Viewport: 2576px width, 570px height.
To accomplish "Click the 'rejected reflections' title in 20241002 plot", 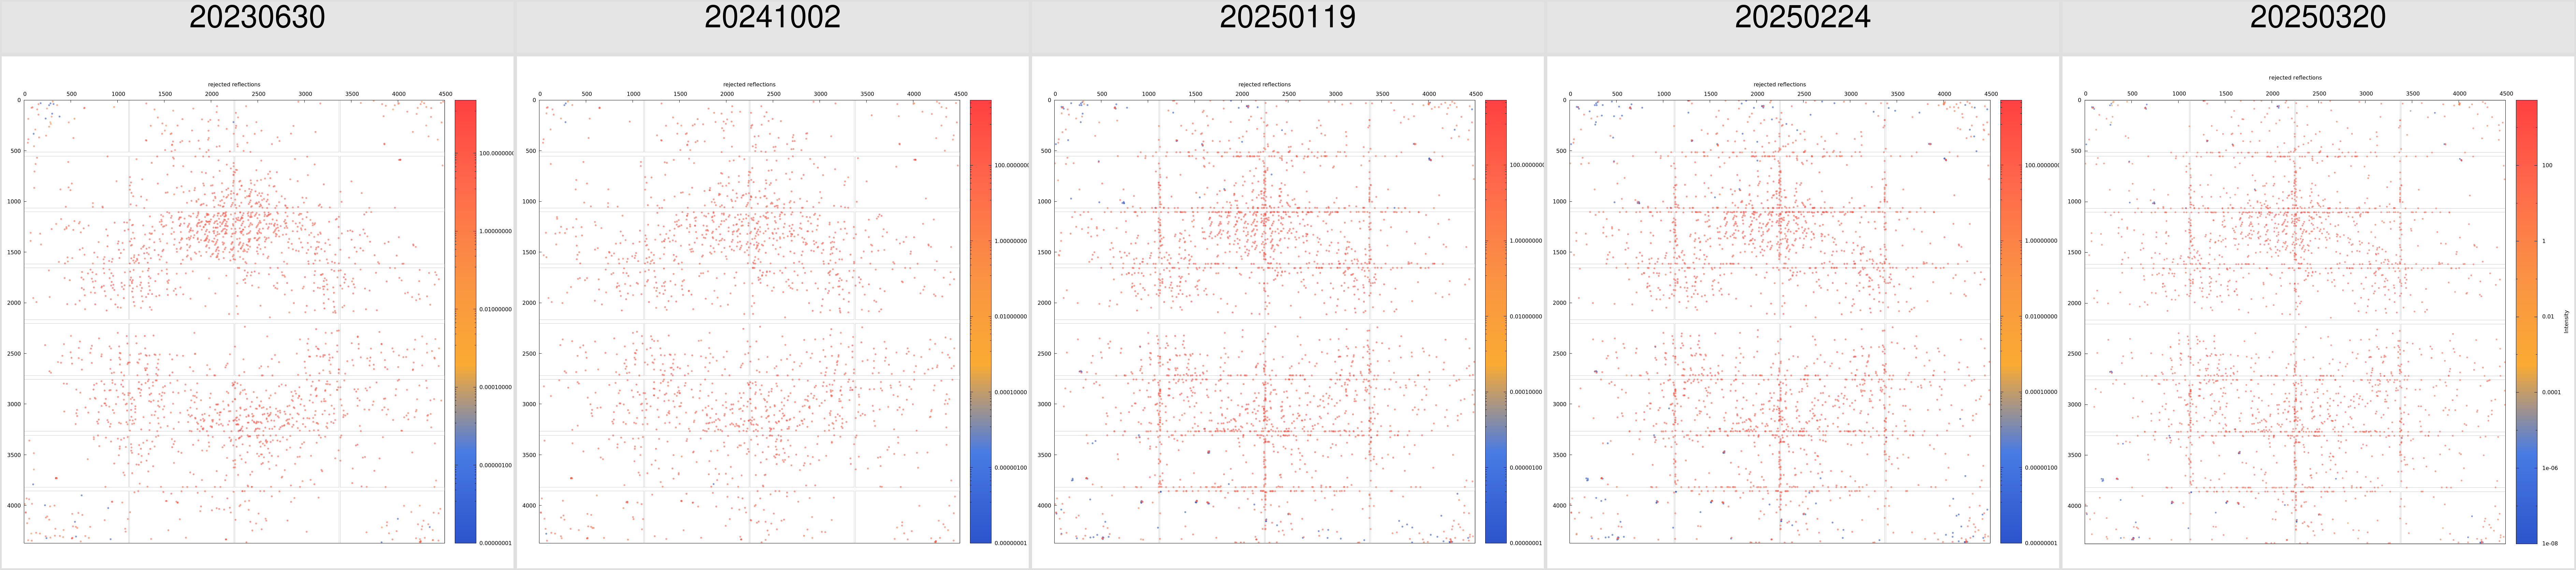I will pos(749,85).
